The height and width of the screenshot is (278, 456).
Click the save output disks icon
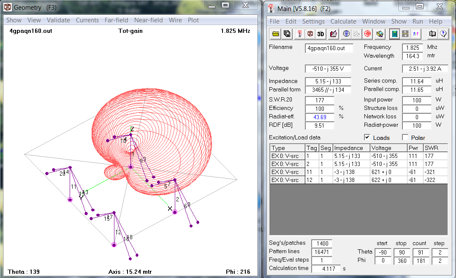(x=287, y=34)
